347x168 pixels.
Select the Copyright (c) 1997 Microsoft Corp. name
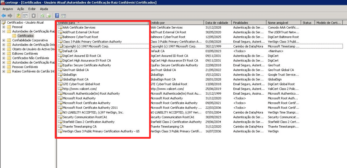86,46
